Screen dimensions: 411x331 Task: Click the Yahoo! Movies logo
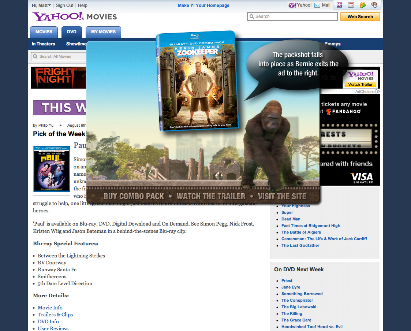75,17
